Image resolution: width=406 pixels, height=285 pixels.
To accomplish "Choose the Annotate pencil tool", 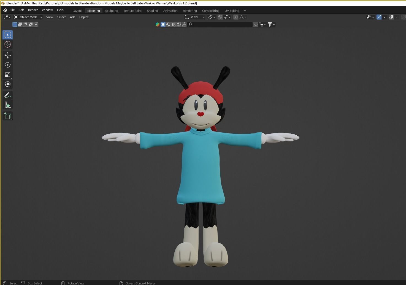I will click(8, 95).
